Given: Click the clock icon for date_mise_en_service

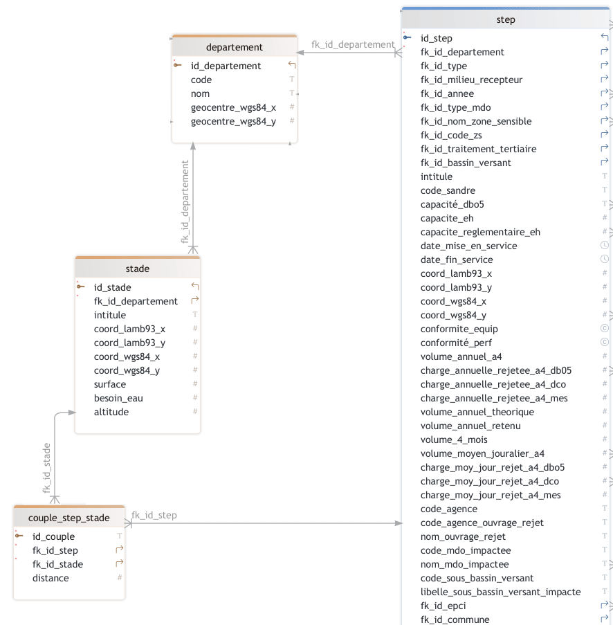Looking at the screenshot, I should pyautogui.click(x=604, y=246).
